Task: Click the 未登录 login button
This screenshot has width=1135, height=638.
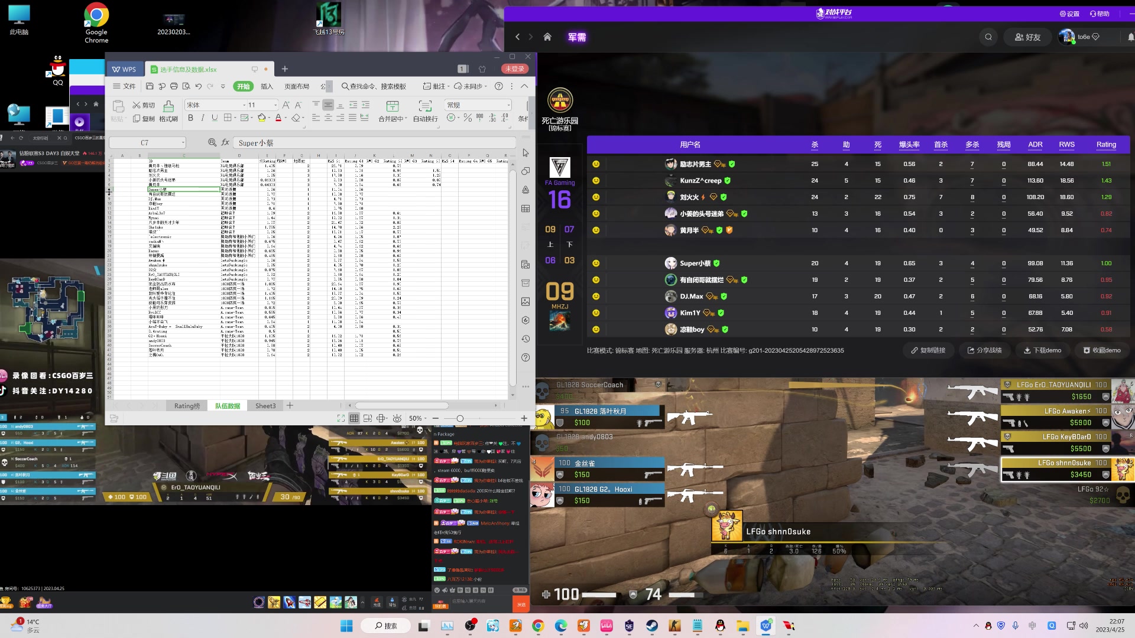Action: coord(515,69)
